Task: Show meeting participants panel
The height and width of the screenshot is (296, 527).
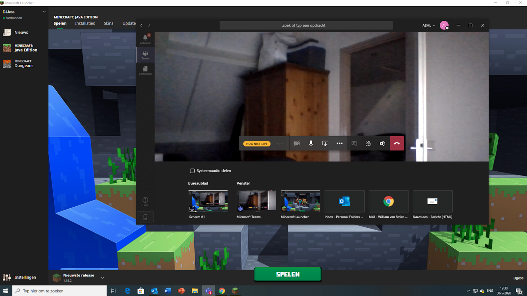Action: point(368,144)
